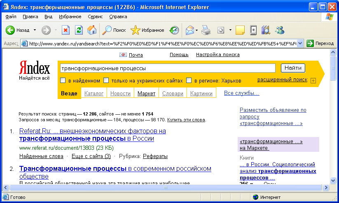Viewport: 339px width, 203px height.
Task: Open Research books-with-magnifier icon
Action: tap(266, 30)
